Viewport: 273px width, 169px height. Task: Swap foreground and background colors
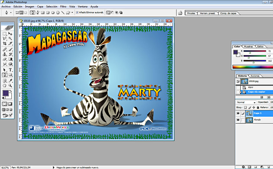(11, 91)
